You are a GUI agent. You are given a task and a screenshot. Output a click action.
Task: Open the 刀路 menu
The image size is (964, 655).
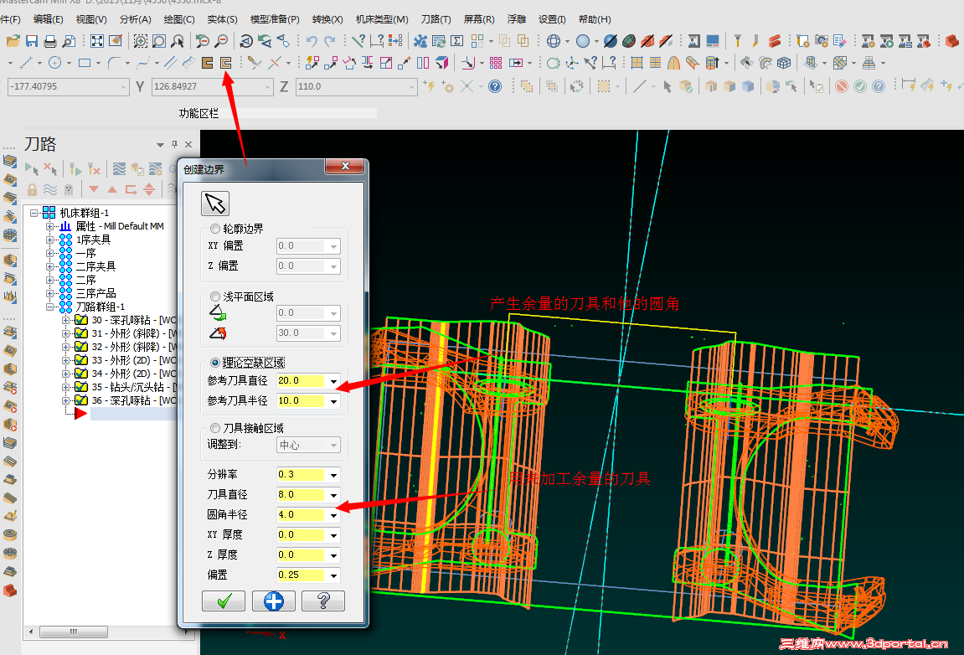436,19
